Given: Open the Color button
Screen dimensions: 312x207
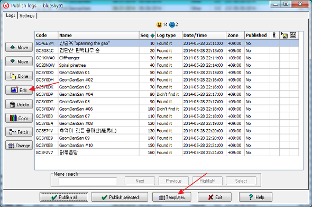Looking at the screenshot, I should click(19, 118).
